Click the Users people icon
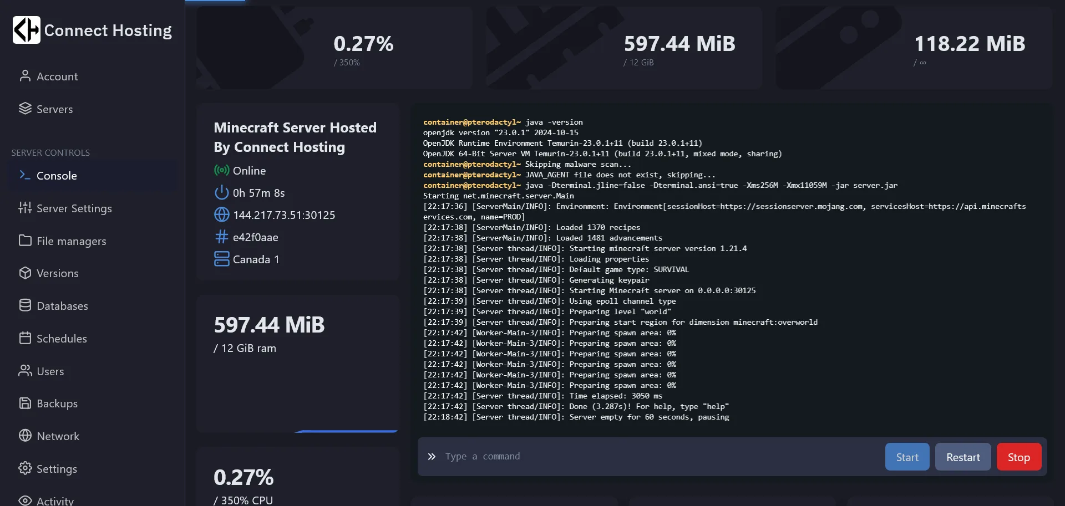The height and width of the screenshot is (506, 1065). point(25,371)
